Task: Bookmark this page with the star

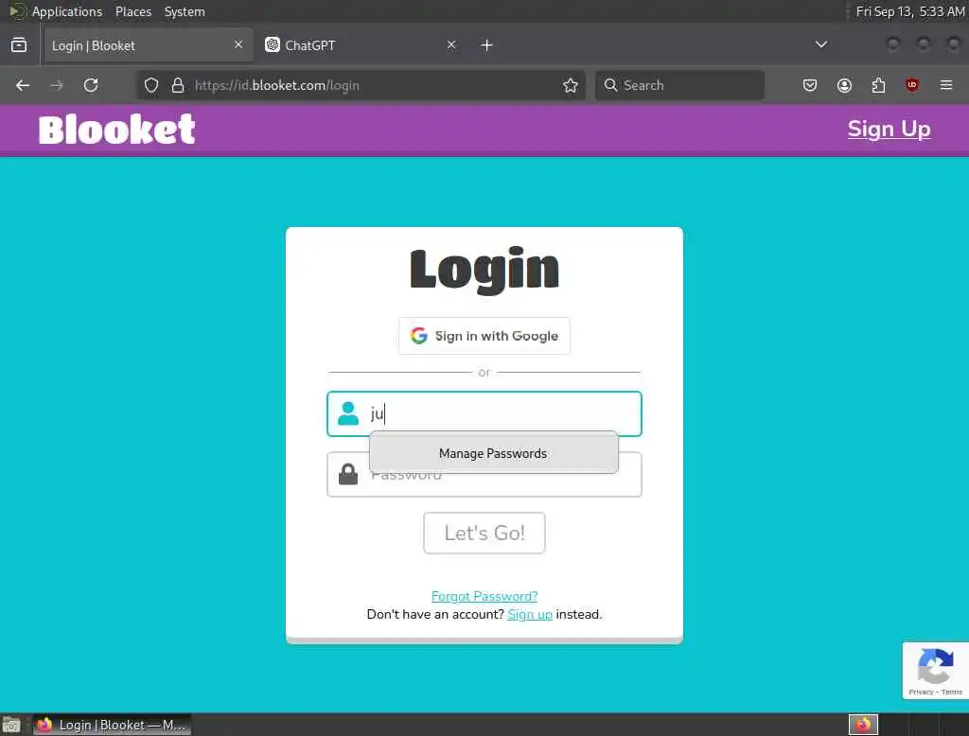Action: click(571, 85)
